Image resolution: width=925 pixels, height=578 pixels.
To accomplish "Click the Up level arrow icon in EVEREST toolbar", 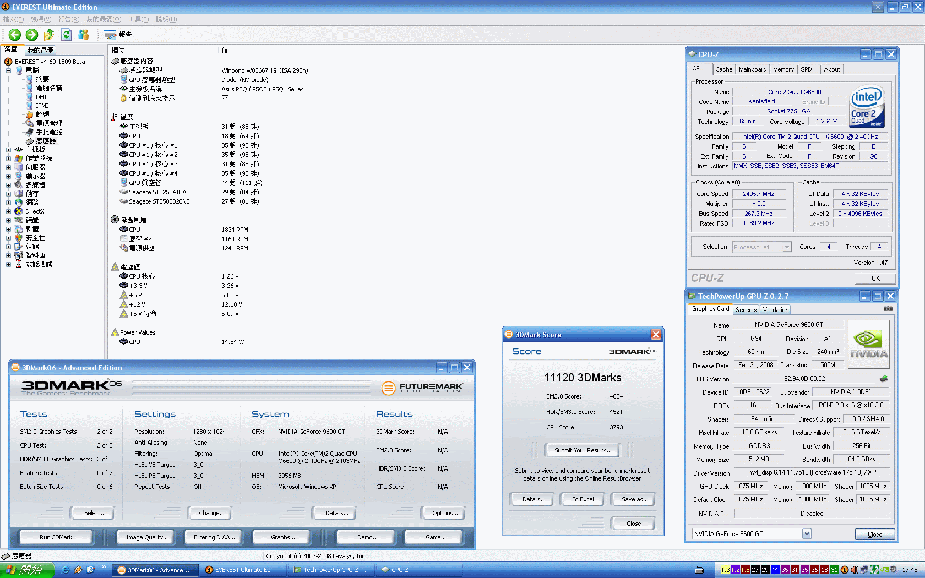I will (x=49, y=35).
